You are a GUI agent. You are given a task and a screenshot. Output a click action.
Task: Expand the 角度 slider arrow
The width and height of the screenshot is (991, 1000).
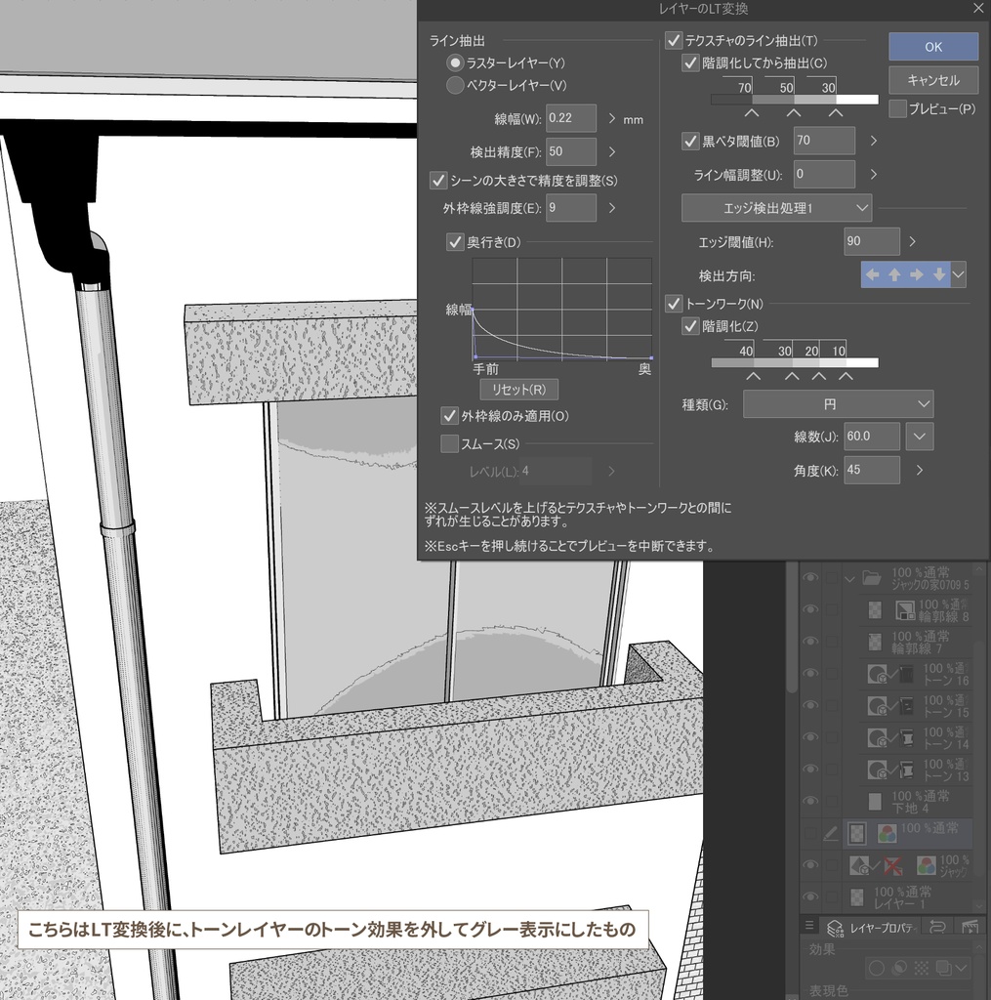(x=919, y=470)
